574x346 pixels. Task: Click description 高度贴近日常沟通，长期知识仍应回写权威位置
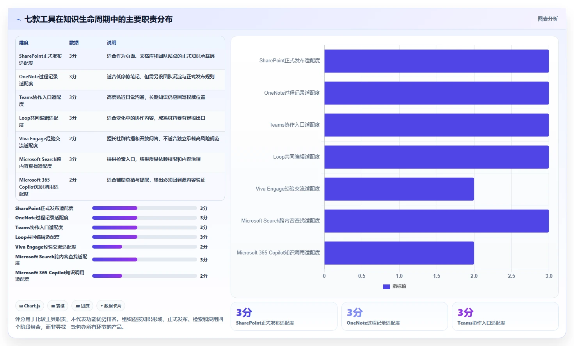156,97
